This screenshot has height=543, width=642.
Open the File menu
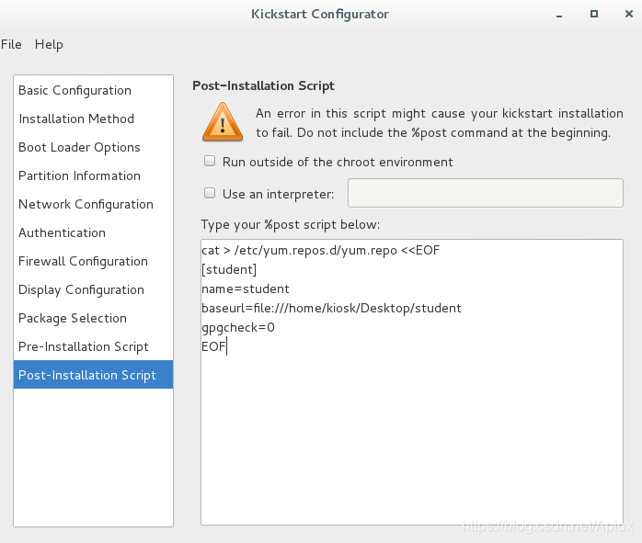(11, 44)
